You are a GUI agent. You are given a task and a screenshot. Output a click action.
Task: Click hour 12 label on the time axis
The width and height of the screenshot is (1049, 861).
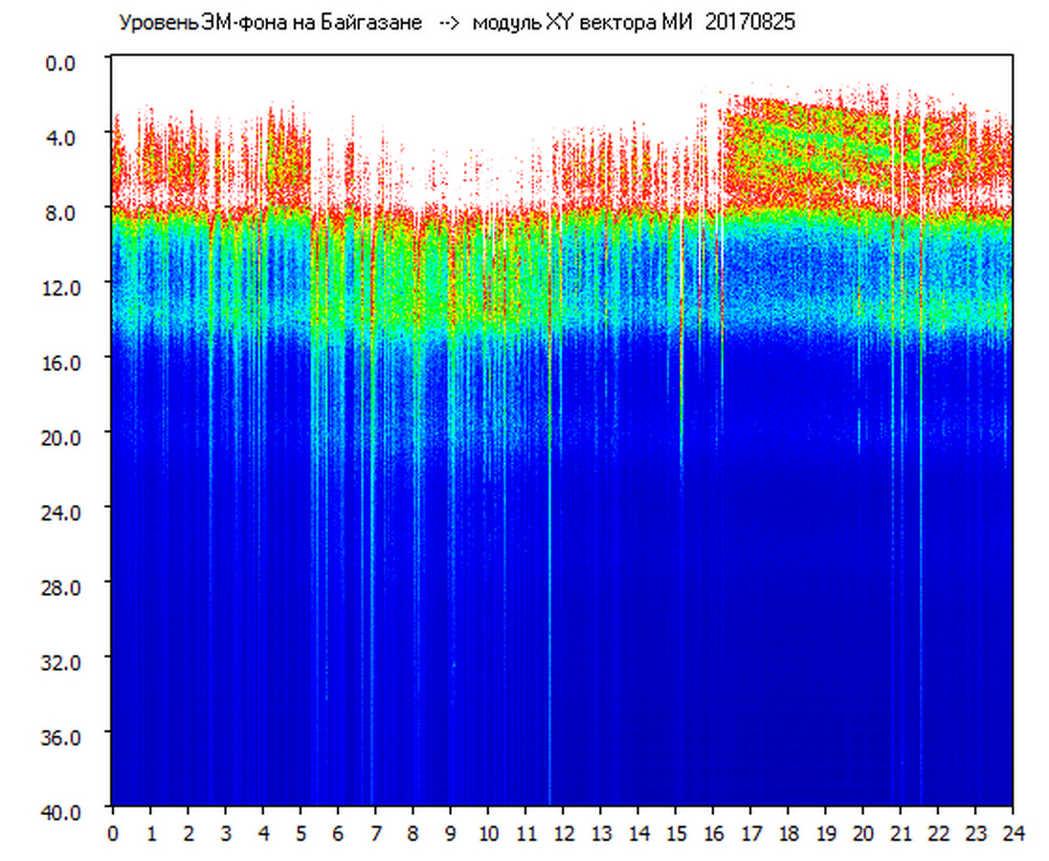[x=563, y=833]
